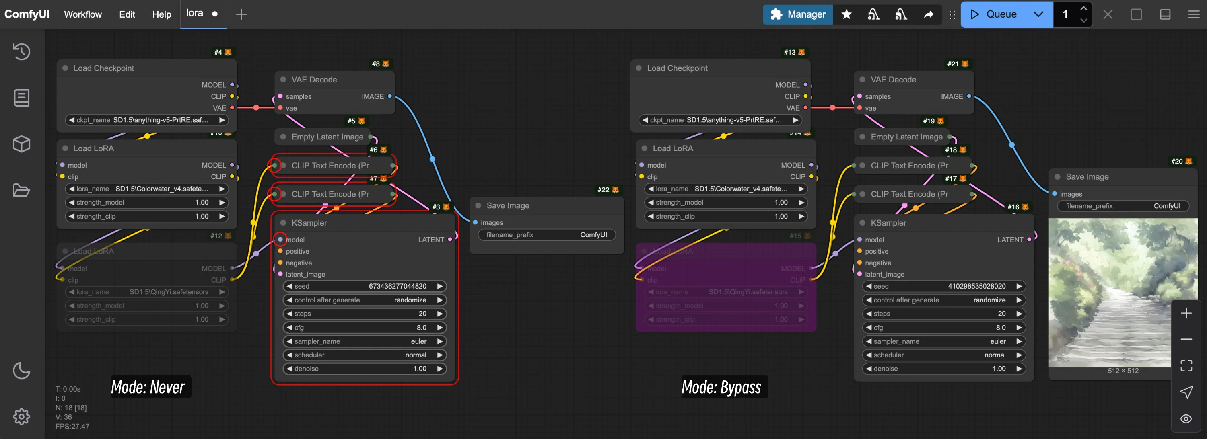Zoom in using the canvas plus icon

(1187, 313)
